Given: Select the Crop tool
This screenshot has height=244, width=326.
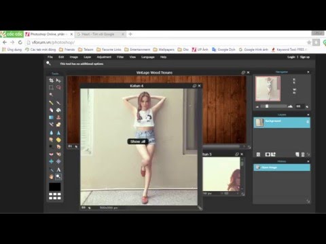Looking at the screenshot, I should (x=51, y=81).
